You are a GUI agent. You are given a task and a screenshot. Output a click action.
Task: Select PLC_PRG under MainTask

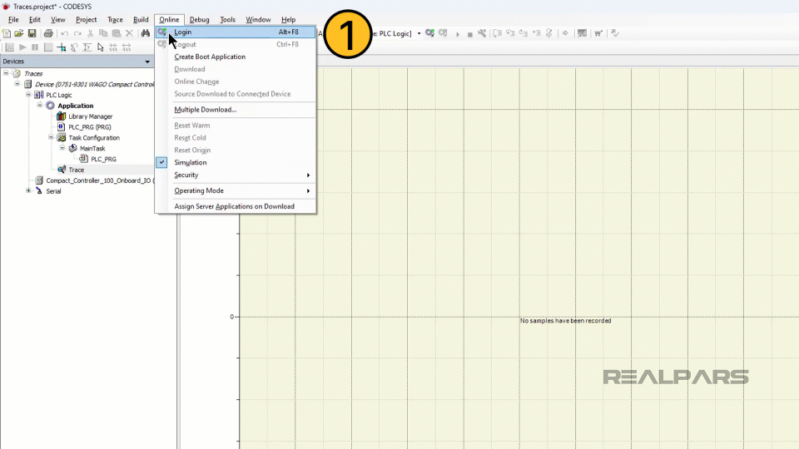pos(103,160)
